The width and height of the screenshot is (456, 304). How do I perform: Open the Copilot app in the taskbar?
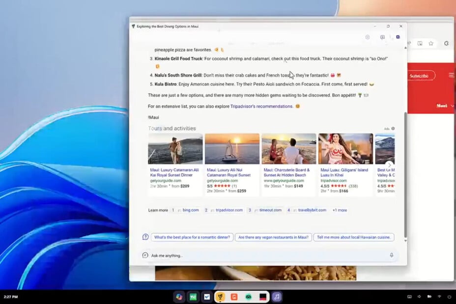point(179,297)
